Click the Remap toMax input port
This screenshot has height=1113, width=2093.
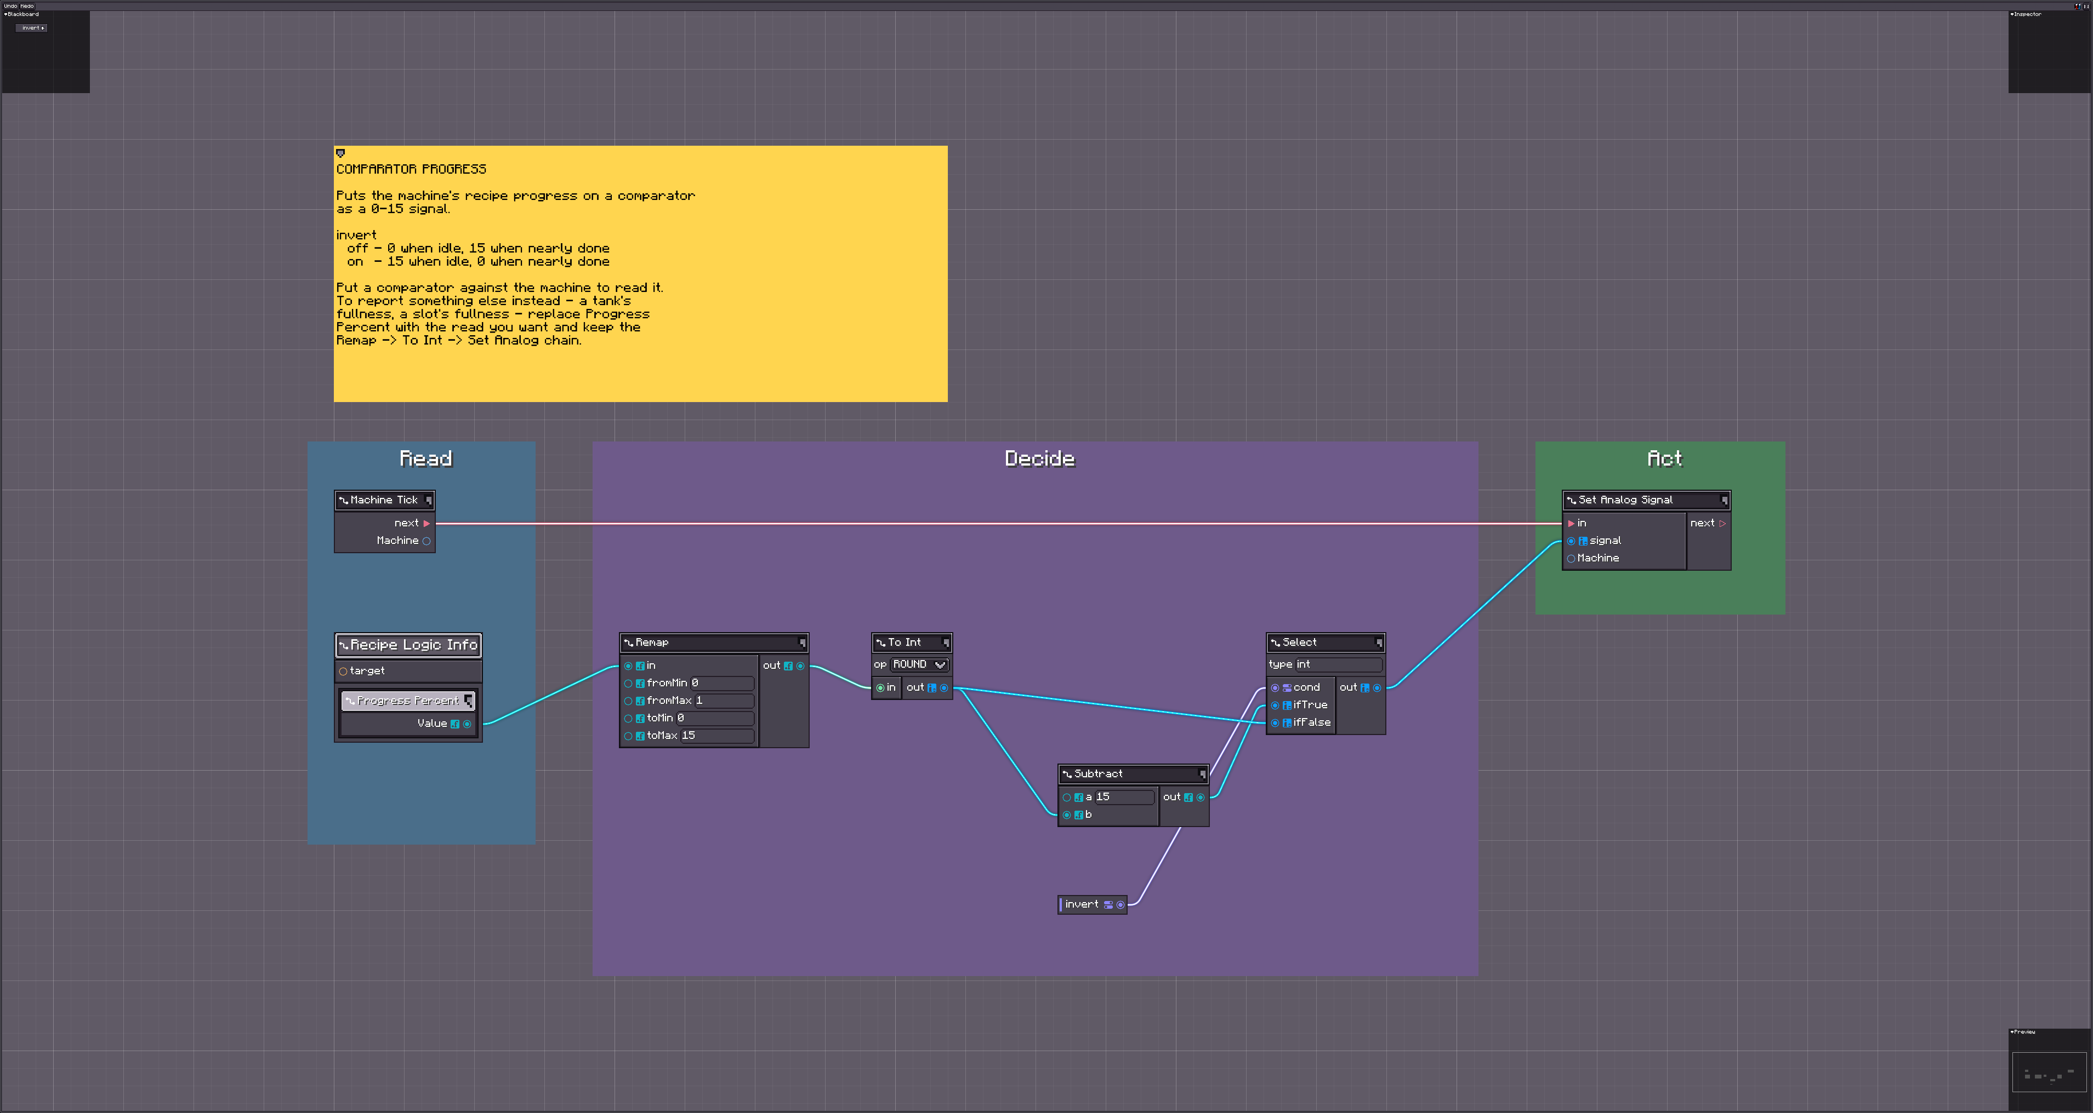tap(628, 736)
